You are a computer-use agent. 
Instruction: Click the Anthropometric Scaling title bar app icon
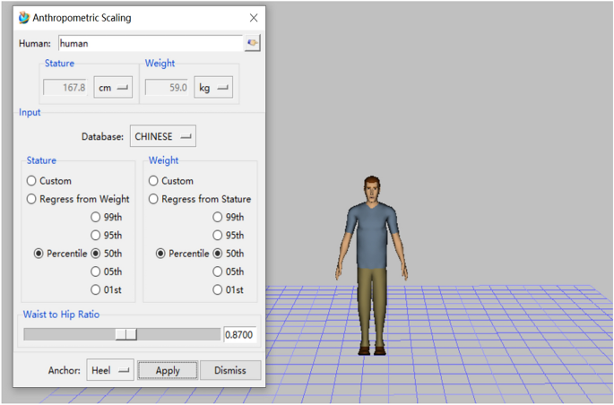pos(24,18)
